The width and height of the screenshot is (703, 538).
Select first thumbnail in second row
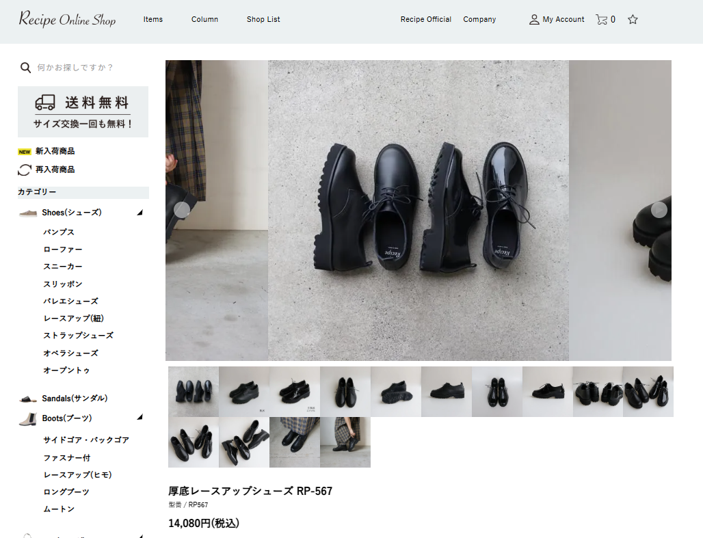point(194,442)
